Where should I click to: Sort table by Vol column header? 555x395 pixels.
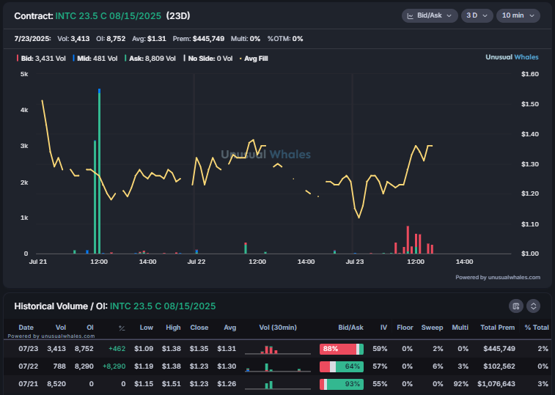[61, 328]
